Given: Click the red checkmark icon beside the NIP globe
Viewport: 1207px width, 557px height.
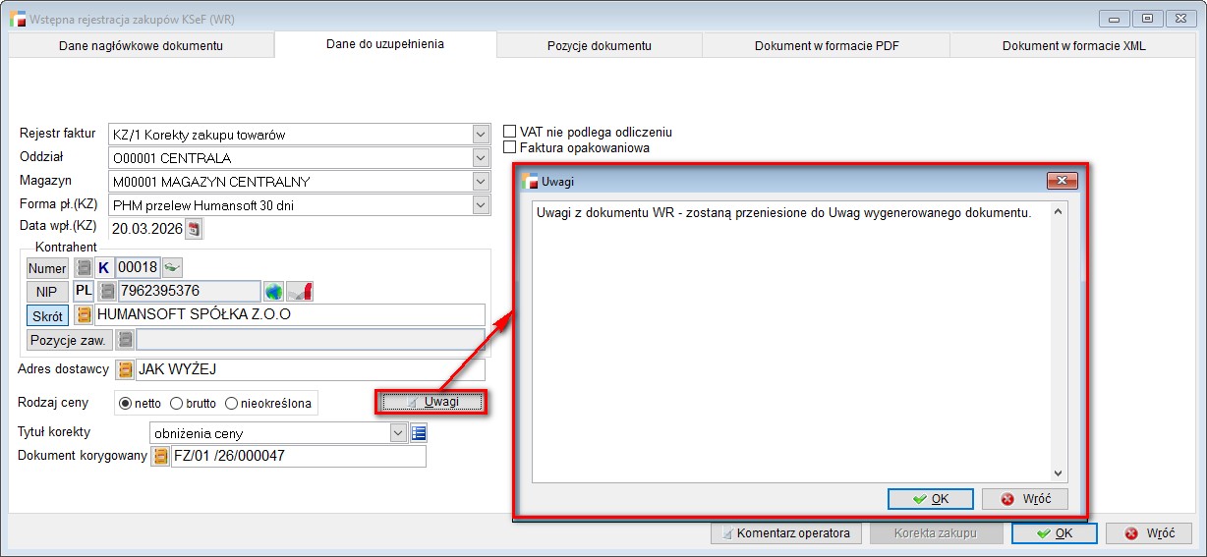Looking at the screenshot, I should click(x=301, y=292).
